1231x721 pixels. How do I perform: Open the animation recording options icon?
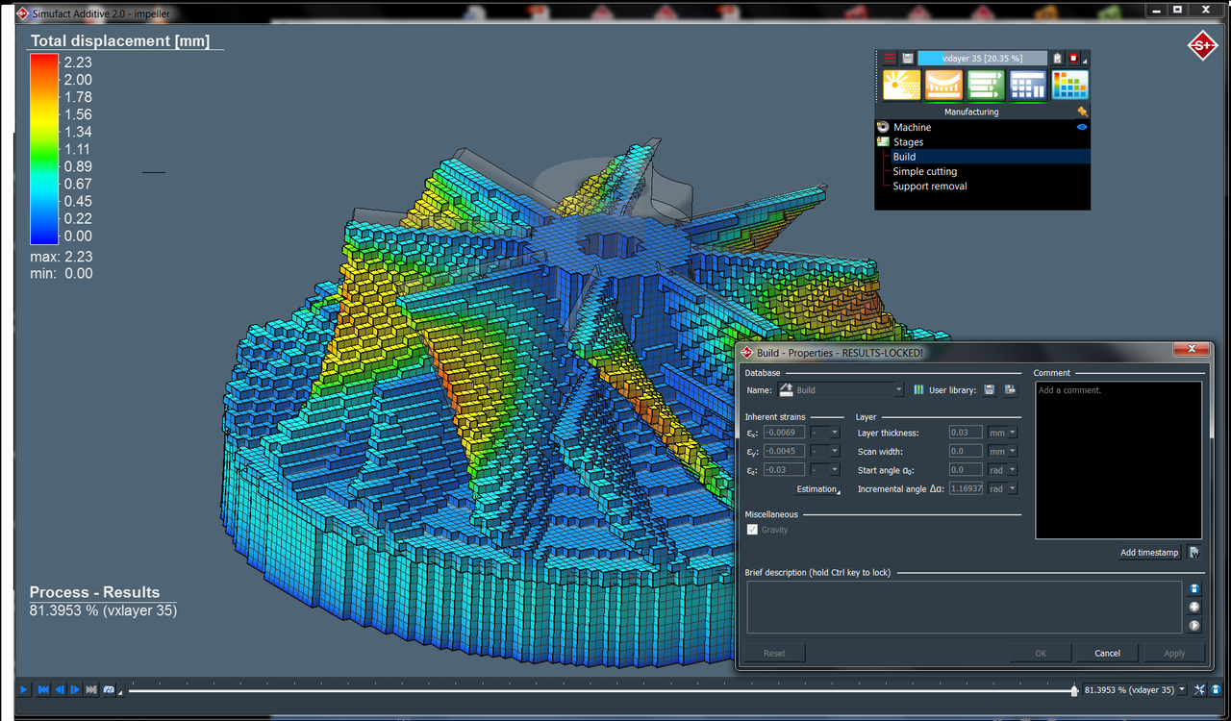(x=110, y=690)
